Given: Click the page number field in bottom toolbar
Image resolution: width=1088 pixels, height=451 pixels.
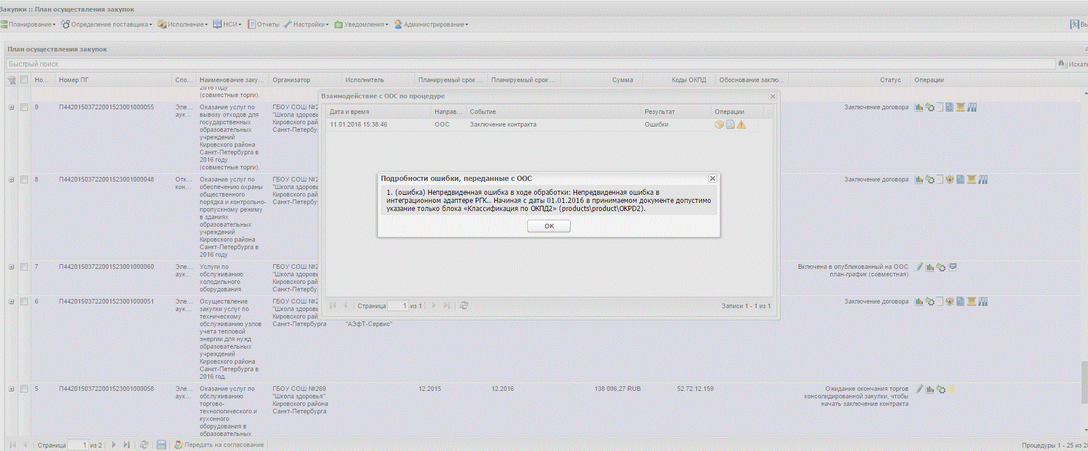Looking at the screenshot, I should coord(78,445).
